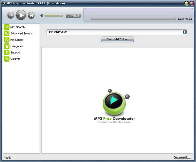Image resolution: width=196 pixels, height=162 pixels.
Task: Click the Ready status text
Action: [8, 158]
